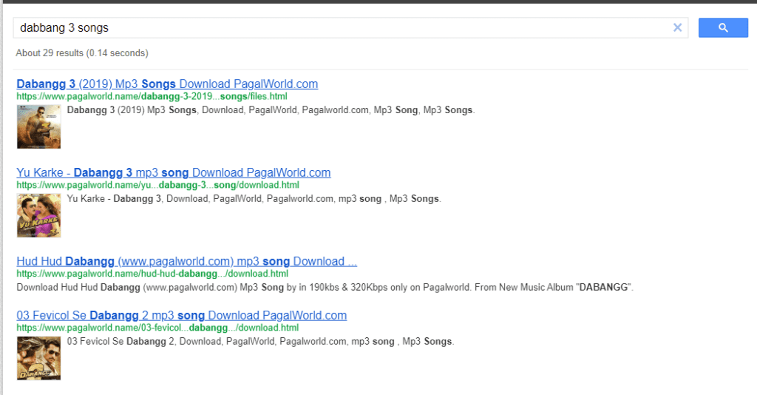
Task: Click the Yu Karke result description text
Action: click(x=254, y=199)
